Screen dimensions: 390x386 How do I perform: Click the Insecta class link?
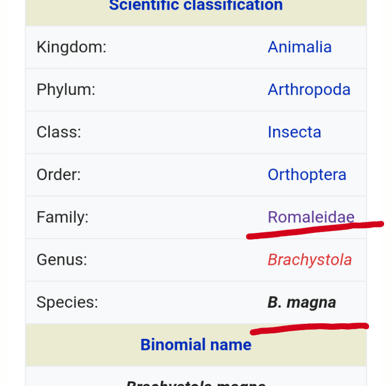click(x=294, y=132)
